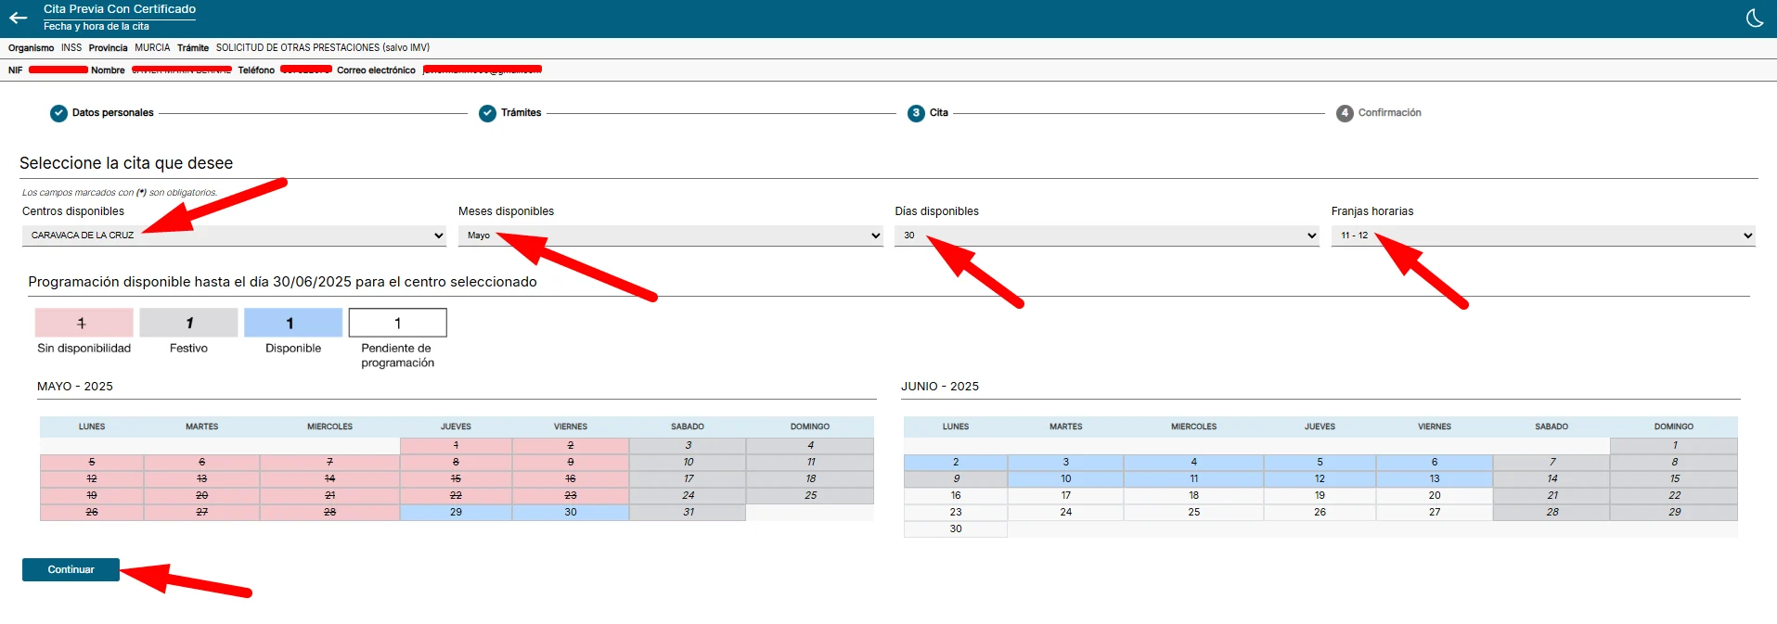This screenshot has height=624, width=1777.
Task: Click Sunday June 29 cell
Action: point(1674,513)
